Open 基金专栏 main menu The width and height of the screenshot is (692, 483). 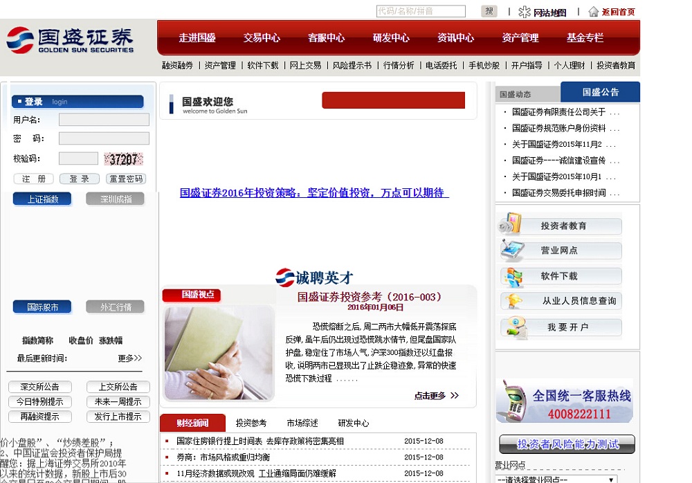click(585, 38)
